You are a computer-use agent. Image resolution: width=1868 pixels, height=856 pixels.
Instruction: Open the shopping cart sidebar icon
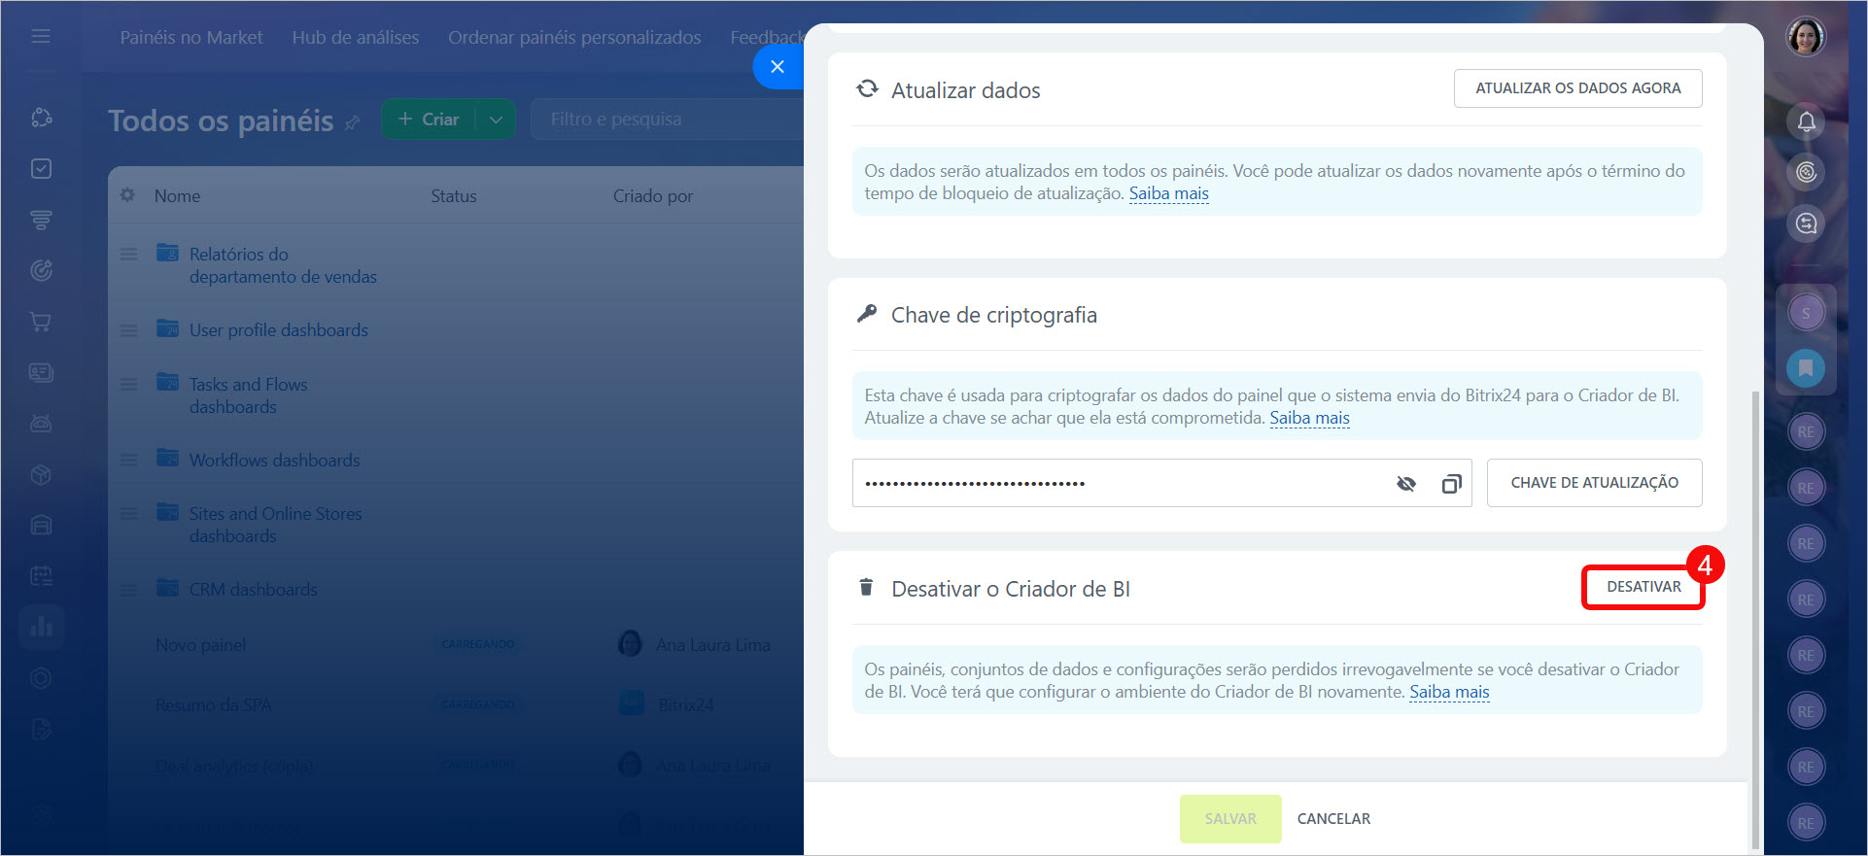point(41,322)
